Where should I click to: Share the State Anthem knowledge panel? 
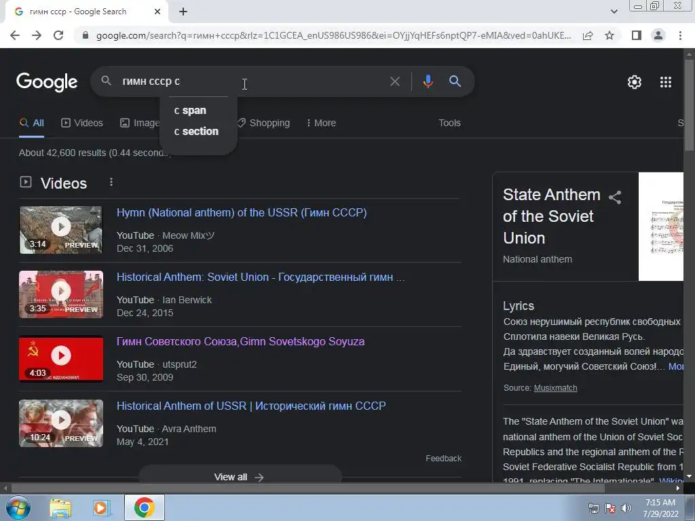click(x=615, y=197)
